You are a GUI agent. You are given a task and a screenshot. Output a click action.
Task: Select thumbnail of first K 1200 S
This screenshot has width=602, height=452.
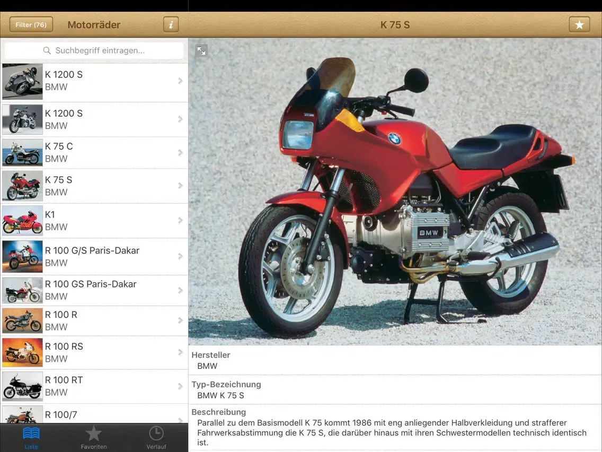[22, 82]
